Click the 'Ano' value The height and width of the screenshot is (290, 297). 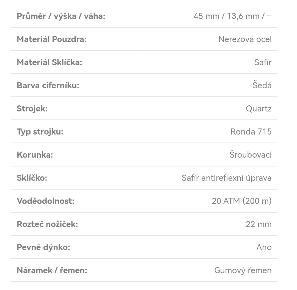pos(264,247)
